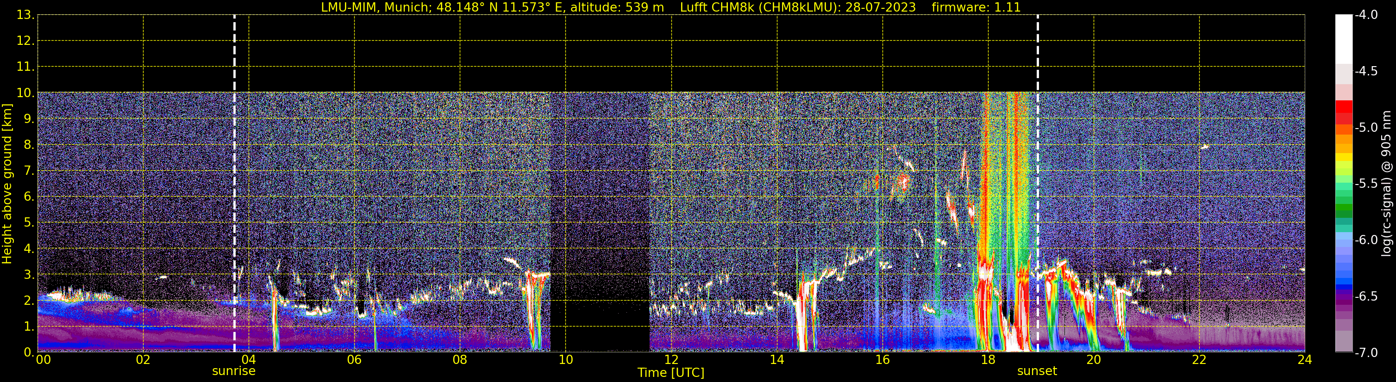Click the time axis tick label "20"
1396x382 pixels.
pos(1094,360)
